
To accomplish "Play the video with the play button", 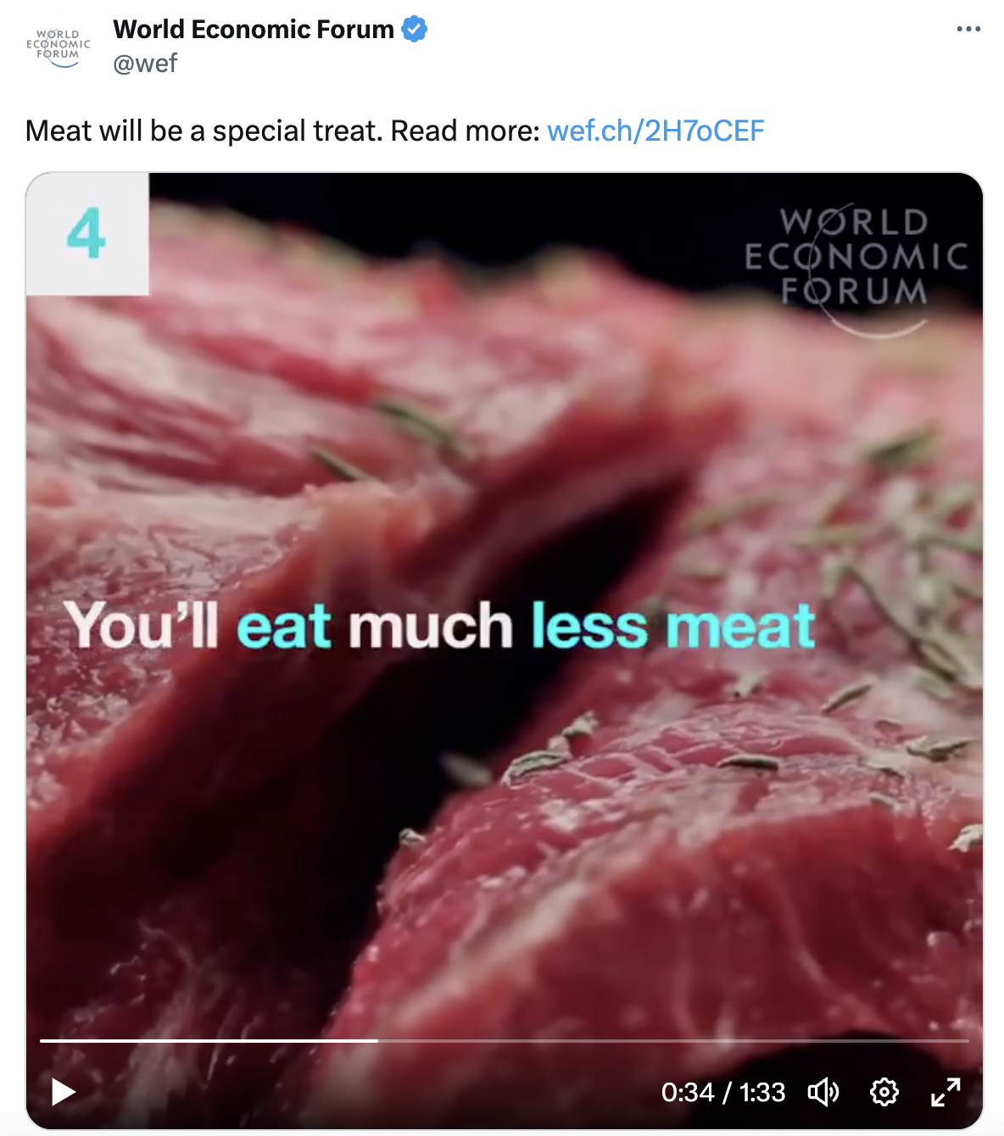I will [63, 1092].
